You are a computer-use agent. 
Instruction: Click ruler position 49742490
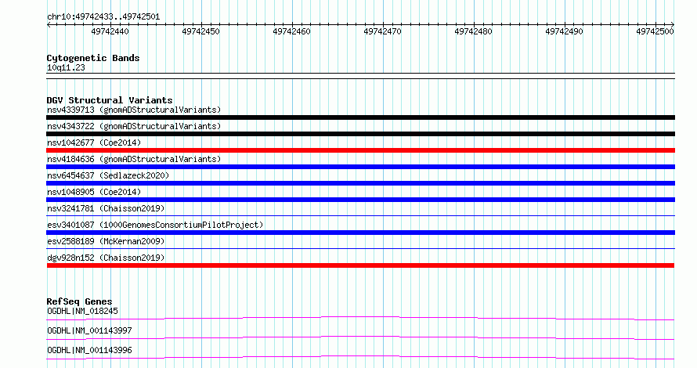point(564,31)
